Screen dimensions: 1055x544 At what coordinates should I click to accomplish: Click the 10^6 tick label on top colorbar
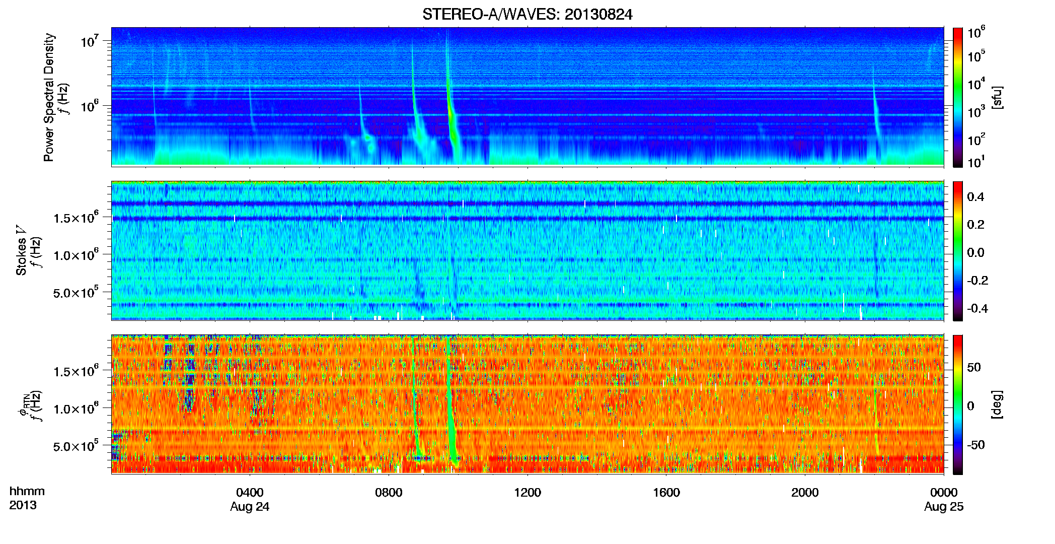[976, 33]
